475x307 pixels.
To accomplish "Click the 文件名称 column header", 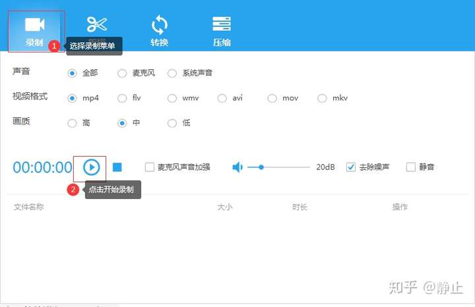I will click(29, 207).
